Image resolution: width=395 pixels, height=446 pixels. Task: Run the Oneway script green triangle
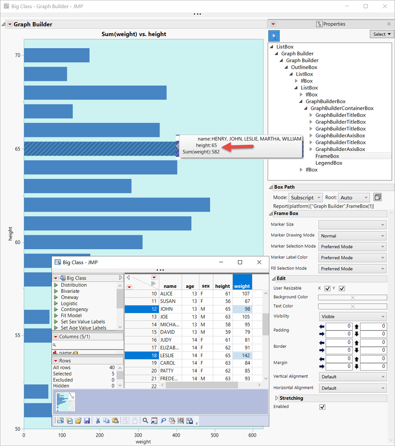(x=56, y=297)
